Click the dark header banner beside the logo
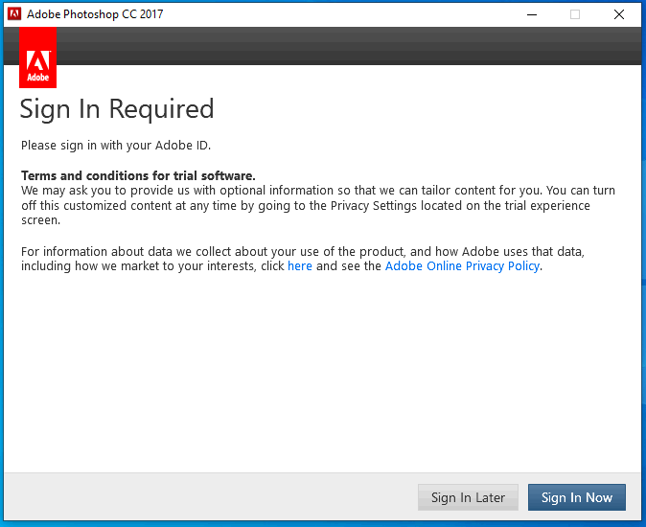 click(x=345, y=46)
